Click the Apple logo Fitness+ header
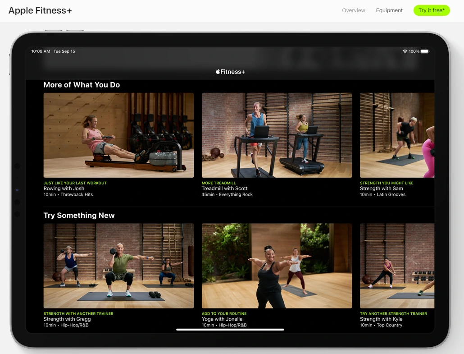The width and height of the screenshot is (464, 354). (230, 72)
